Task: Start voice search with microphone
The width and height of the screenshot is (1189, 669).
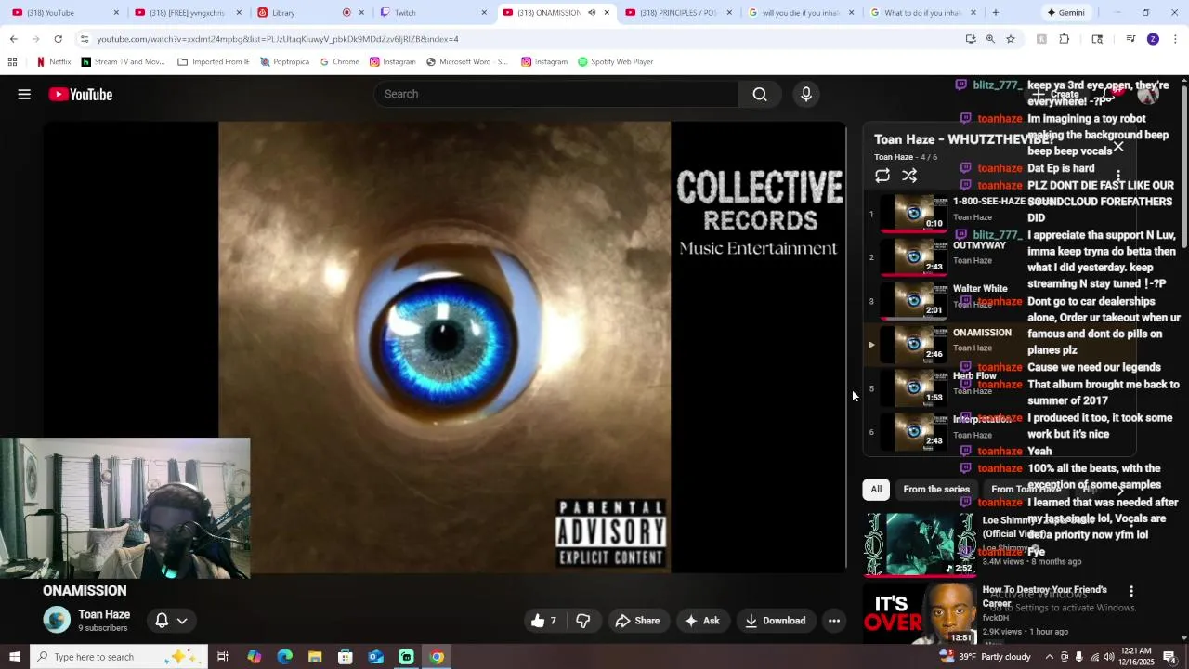Action: point(806,94)
